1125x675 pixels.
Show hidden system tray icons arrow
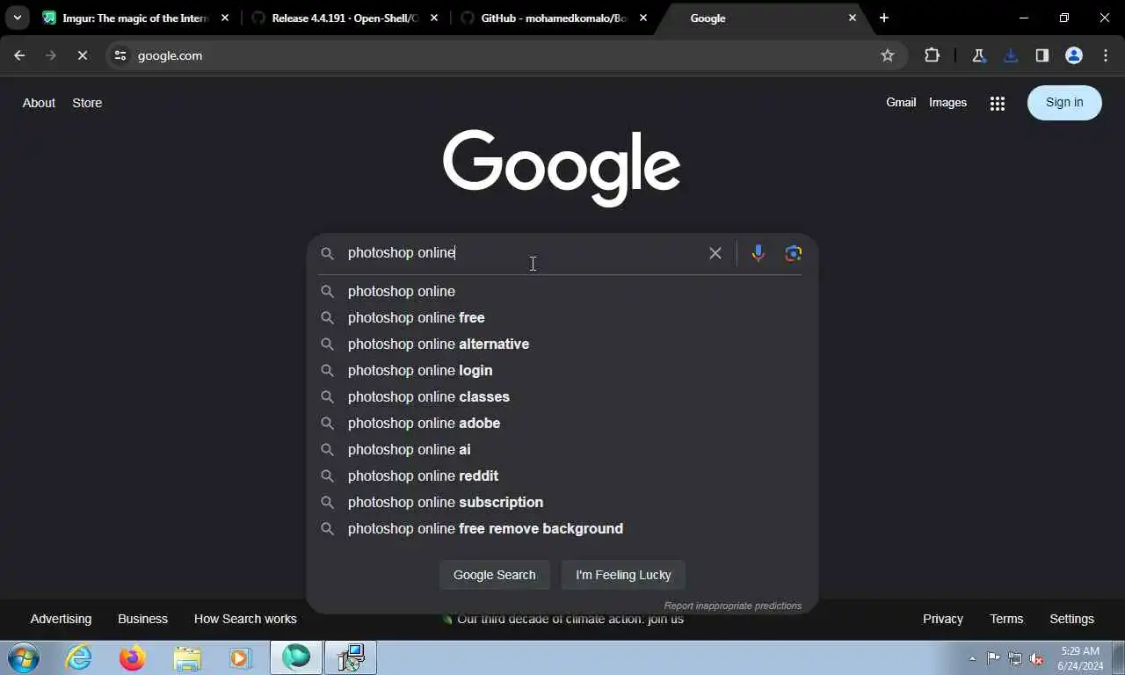[972, 658]
